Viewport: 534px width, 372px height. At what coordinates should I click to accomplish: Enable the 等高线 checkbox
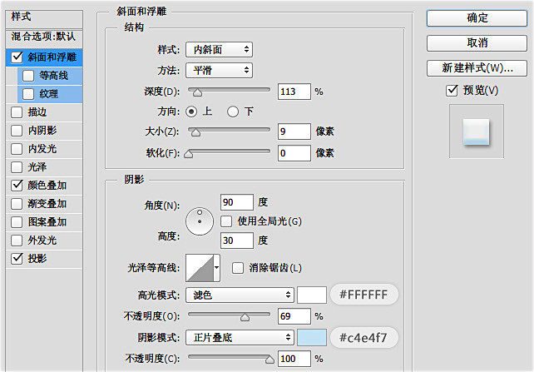click(x=28, y=76)
